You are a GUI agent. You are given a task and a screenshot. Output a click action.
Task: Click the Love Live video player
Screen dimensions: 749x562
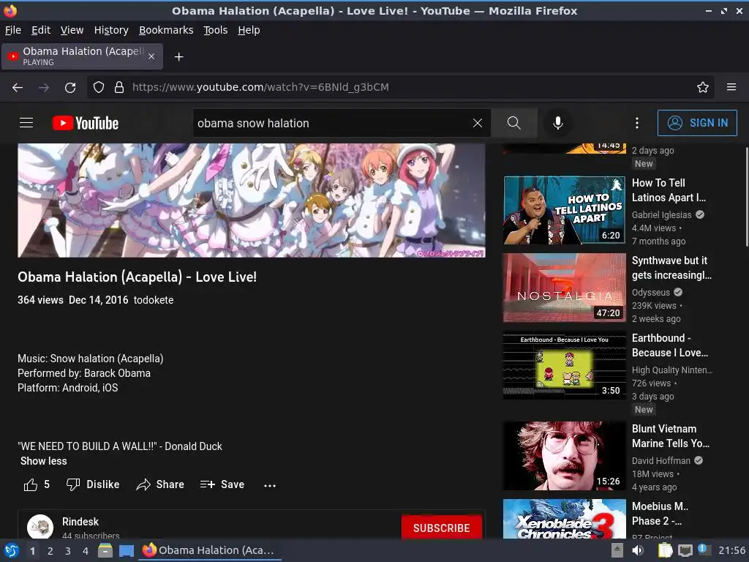click(252, 201)
